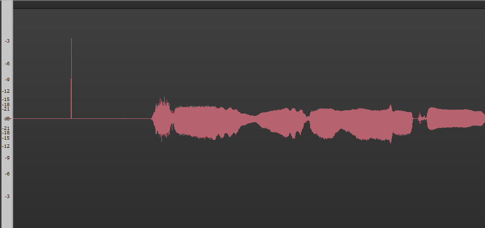
Task: Click the lower -12 label below the center line
Action: (6, 146)
